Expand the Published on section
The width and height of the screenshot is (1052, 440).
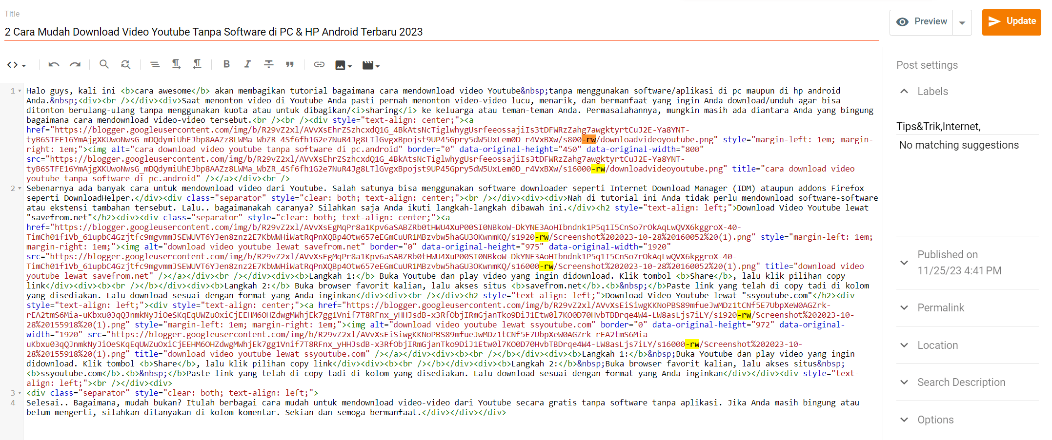click(904, 263)
